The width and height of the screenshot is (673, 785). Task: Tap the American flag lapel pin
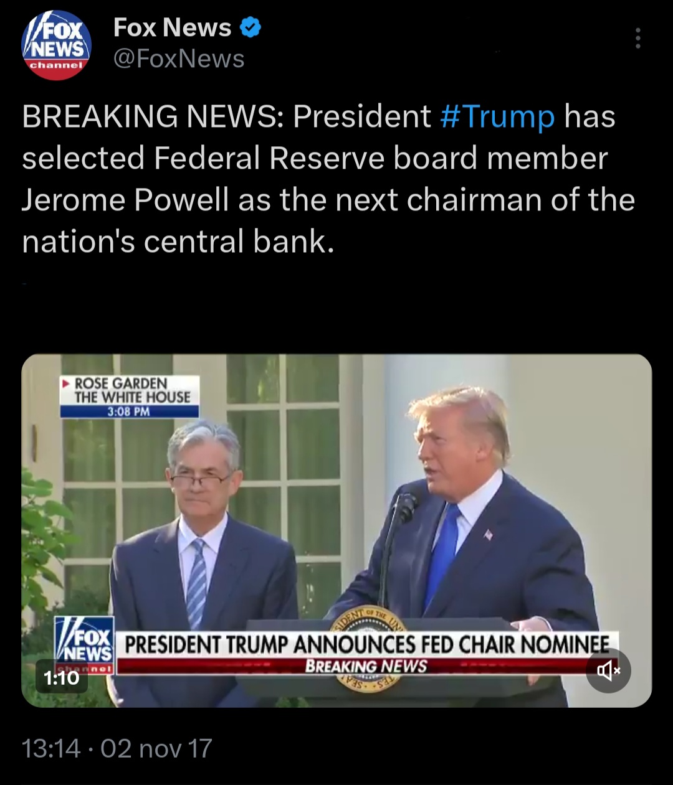tap(488, 534)
